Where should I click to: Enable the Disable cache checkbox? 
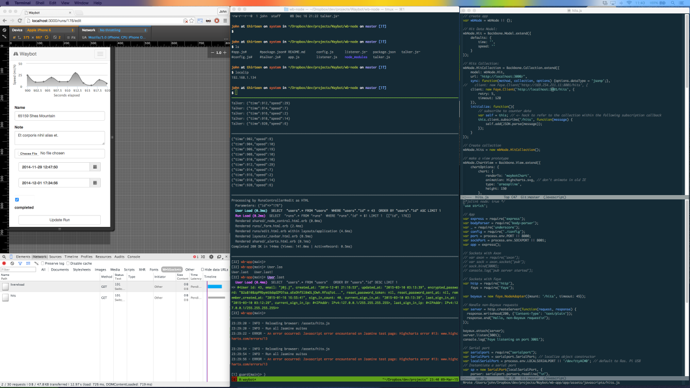tap(67, 263)
